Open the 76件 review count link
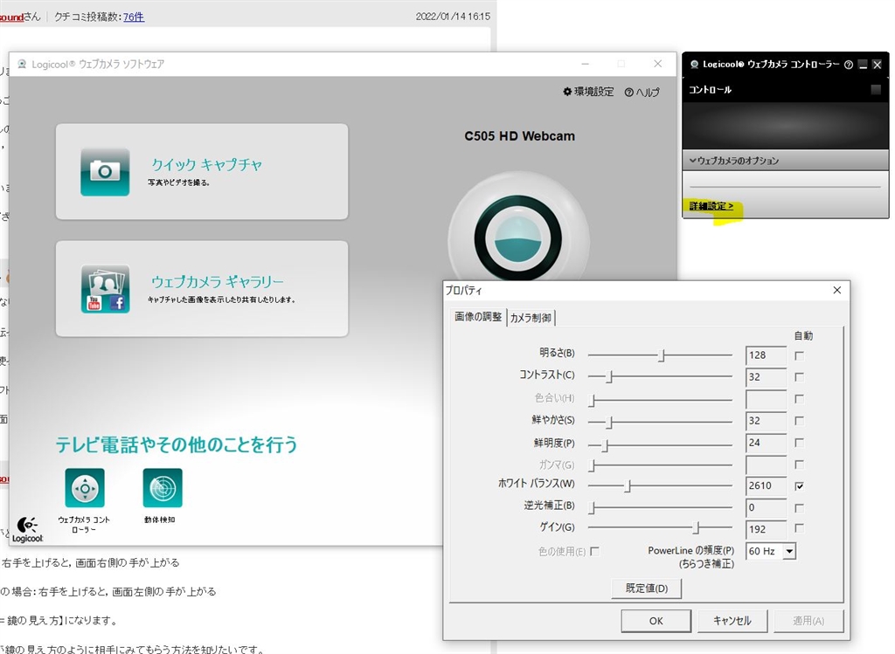Image resolution: width=895 pixels, height=654 pixels. [x=134, y=17]
